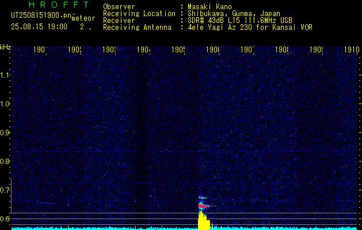This screenshot has height=230, width=362.
Task: Click the 1901 time axis label
Action: [40, 49]
